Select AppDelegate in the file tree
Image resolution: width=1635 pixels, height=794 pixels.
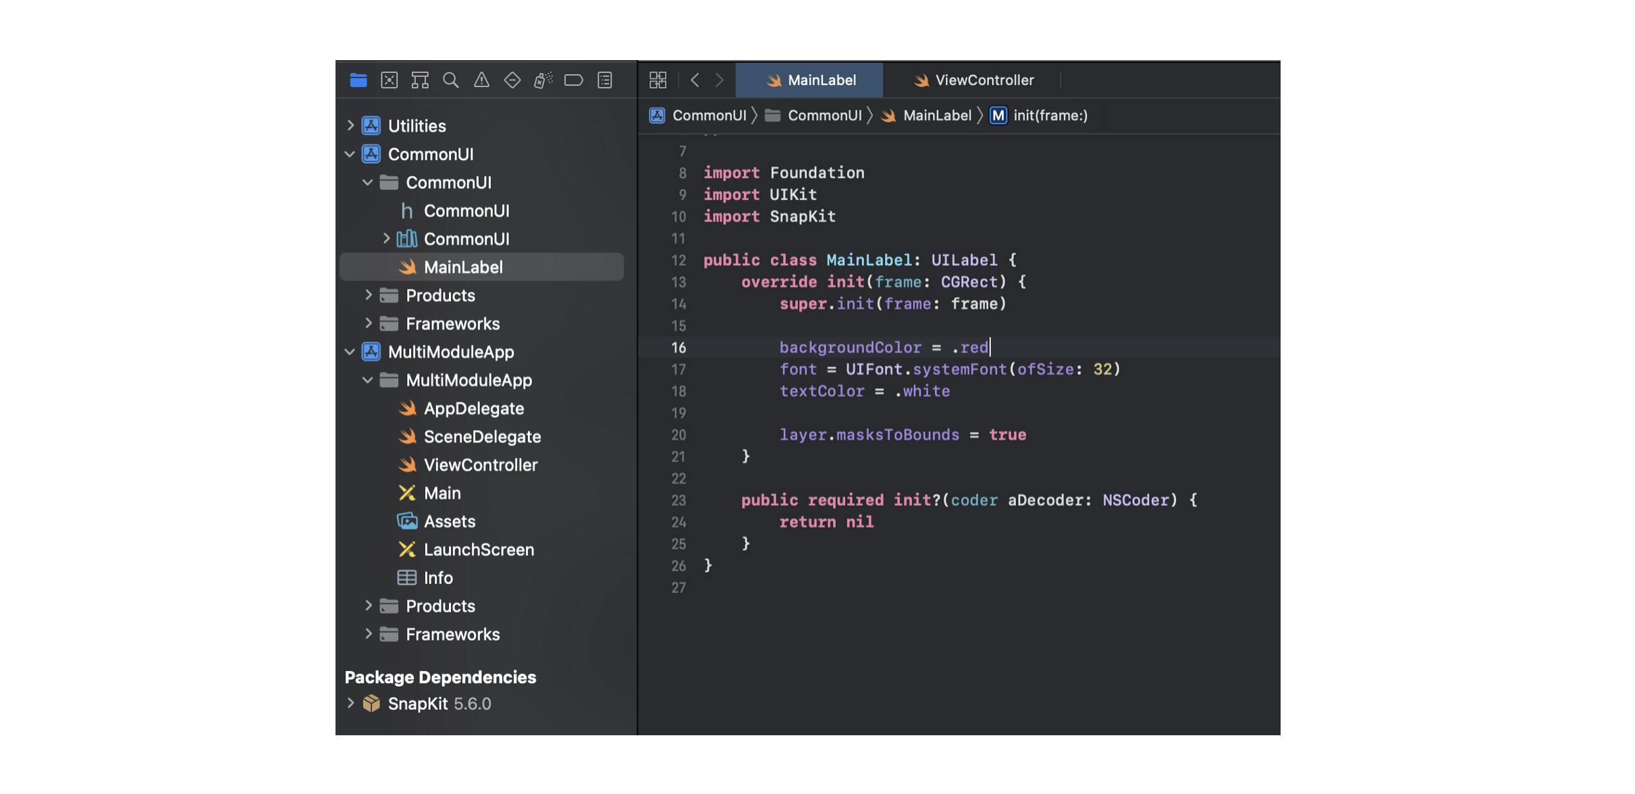(x=473, y=408)
